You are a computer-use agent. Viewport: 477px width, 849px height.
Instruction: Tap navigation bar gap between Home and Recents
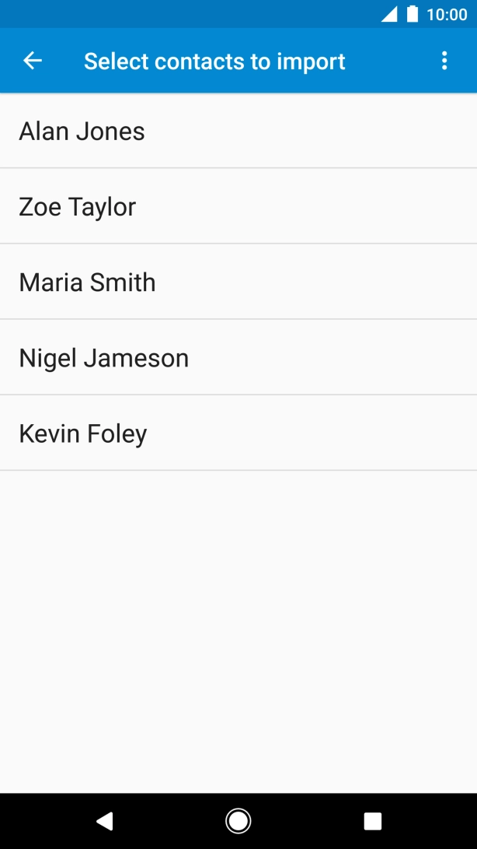click(x=305, y=821)
